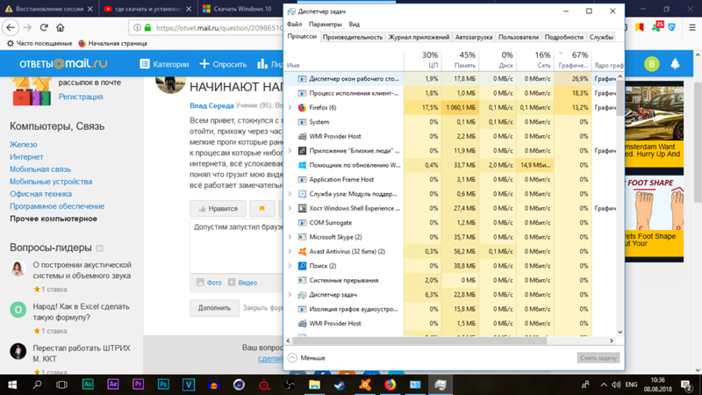Collapse details with 'Меньше' chevron

pyautogui.click(x=293, y=357)
